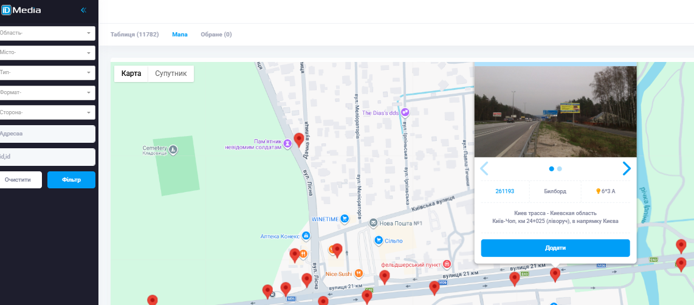The width and height of the screenshot is (694, 305).
Task: Click the Пам'ятник невідомим солдатам icon
Action: tap(287, 143)
